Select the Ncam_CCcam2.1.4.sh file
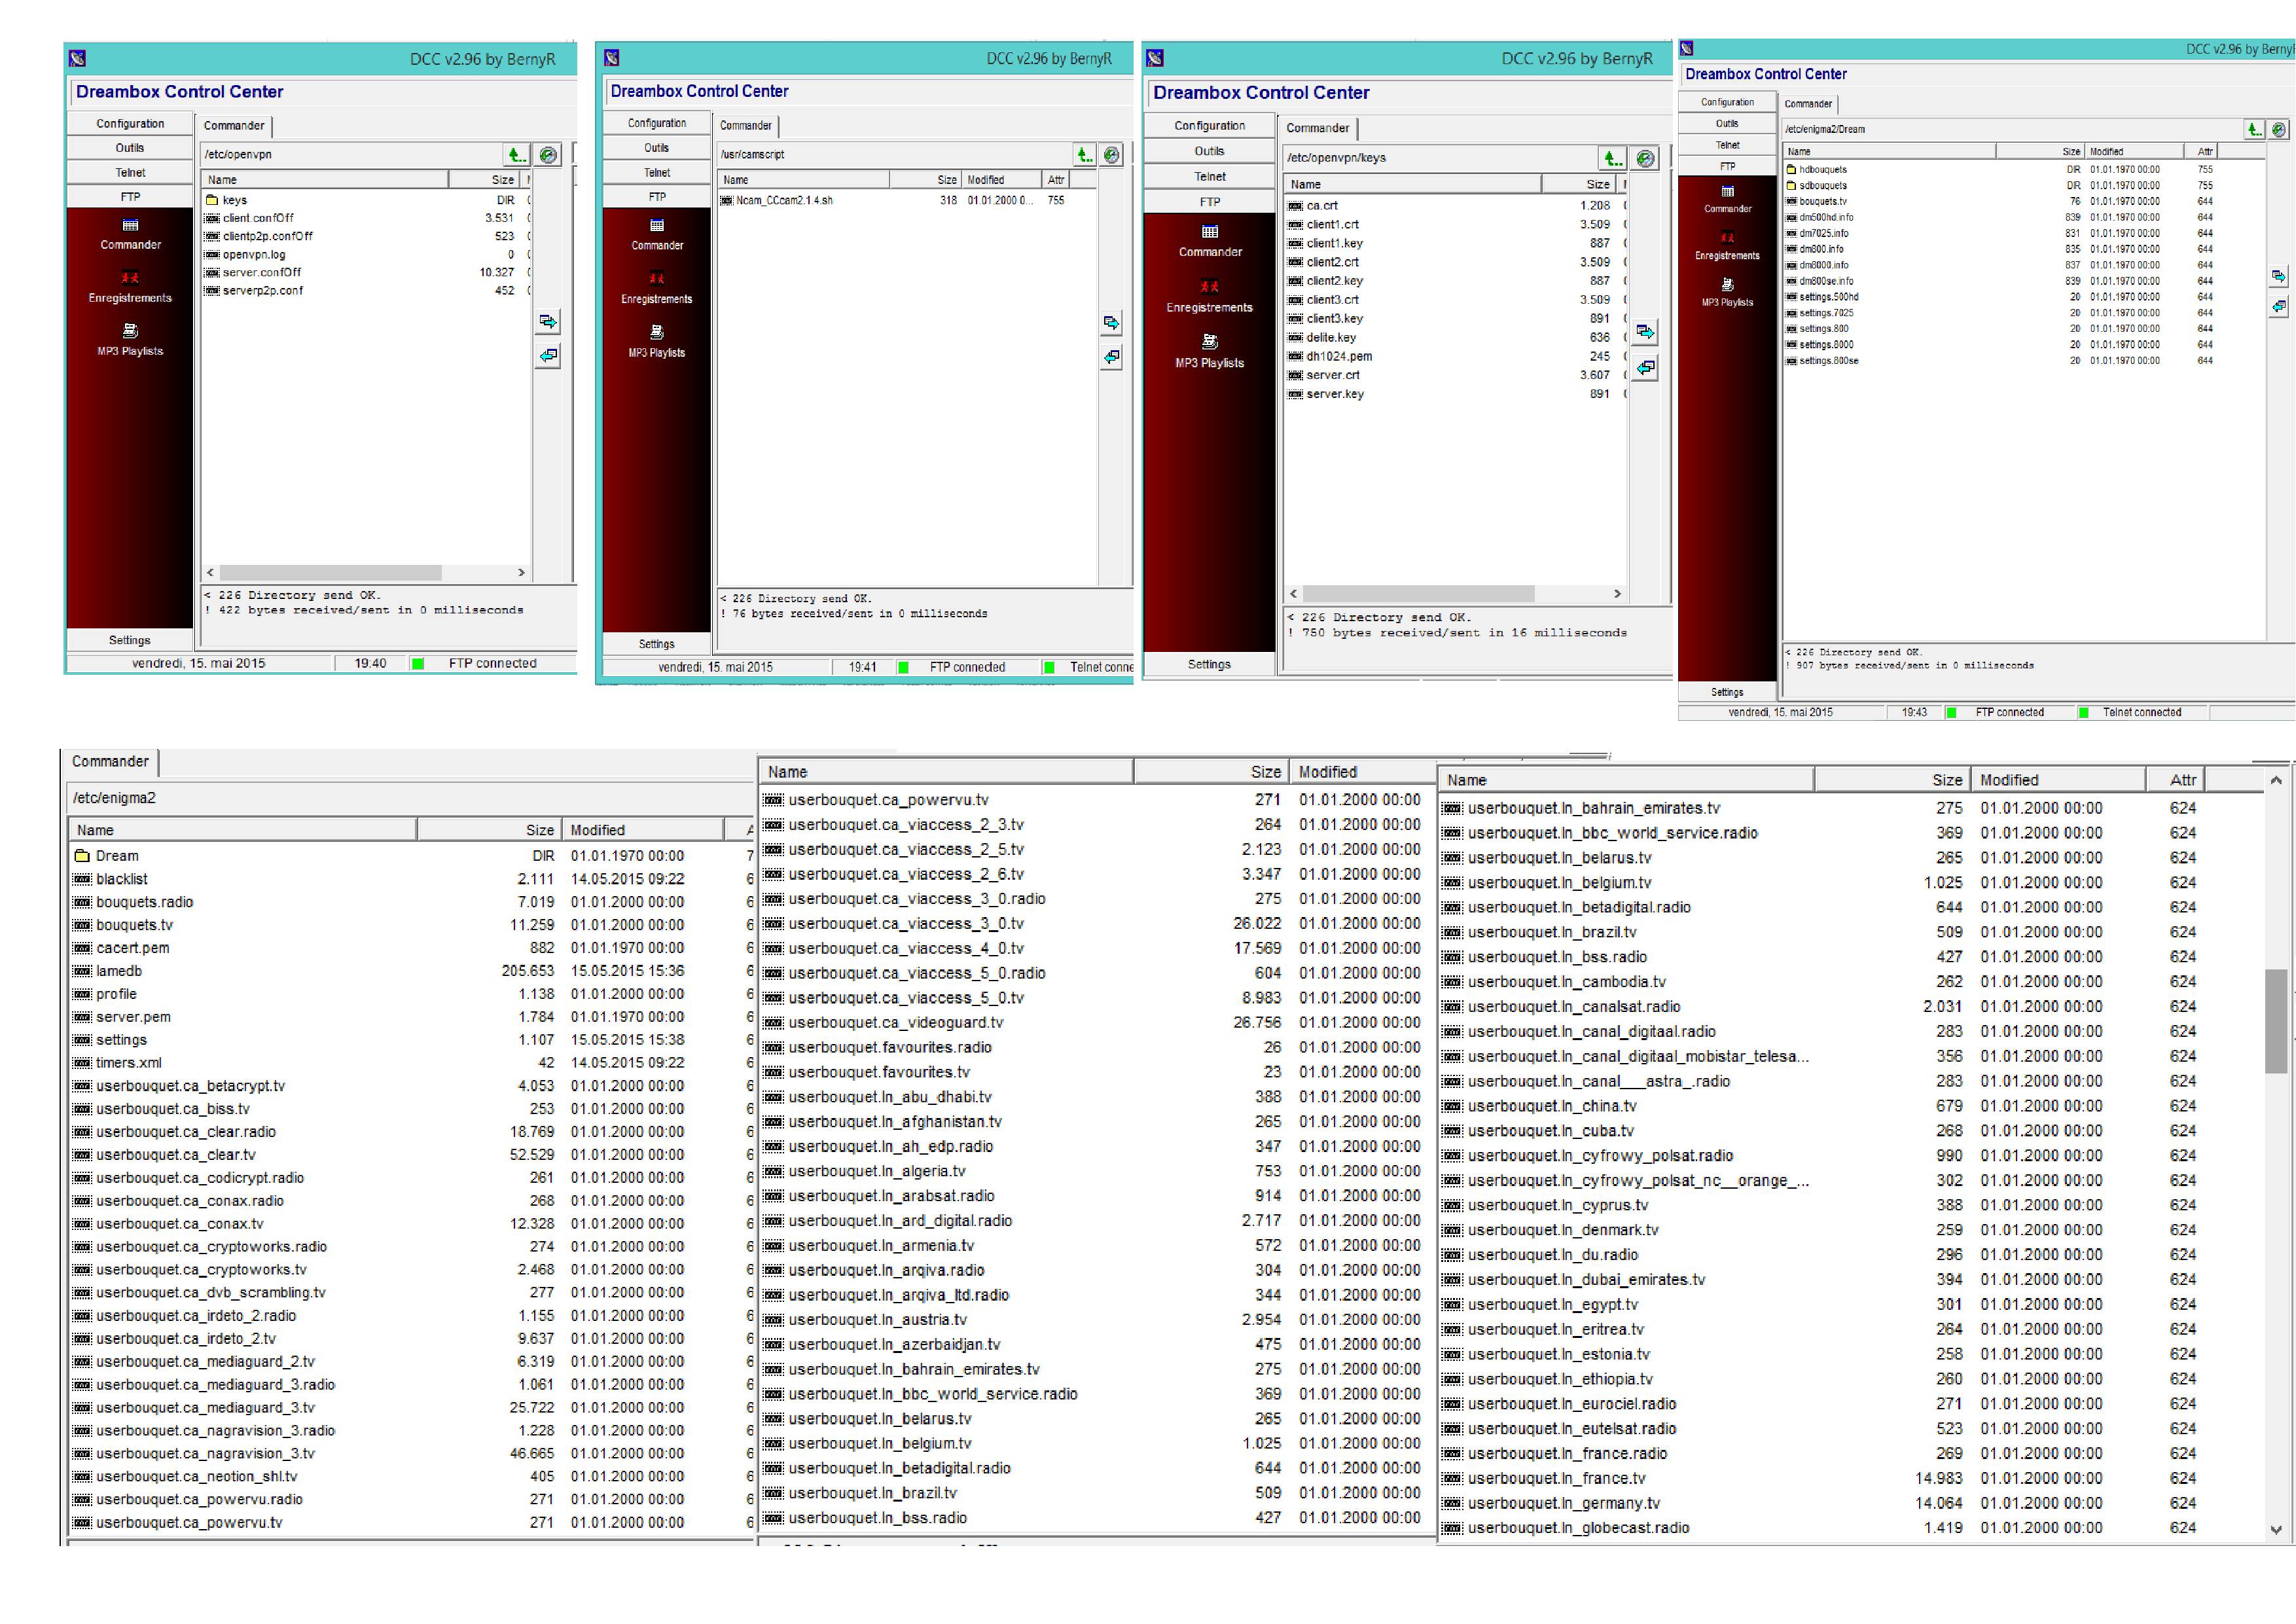Screen dimensions: 2296x1624 [x=784, y=201]
